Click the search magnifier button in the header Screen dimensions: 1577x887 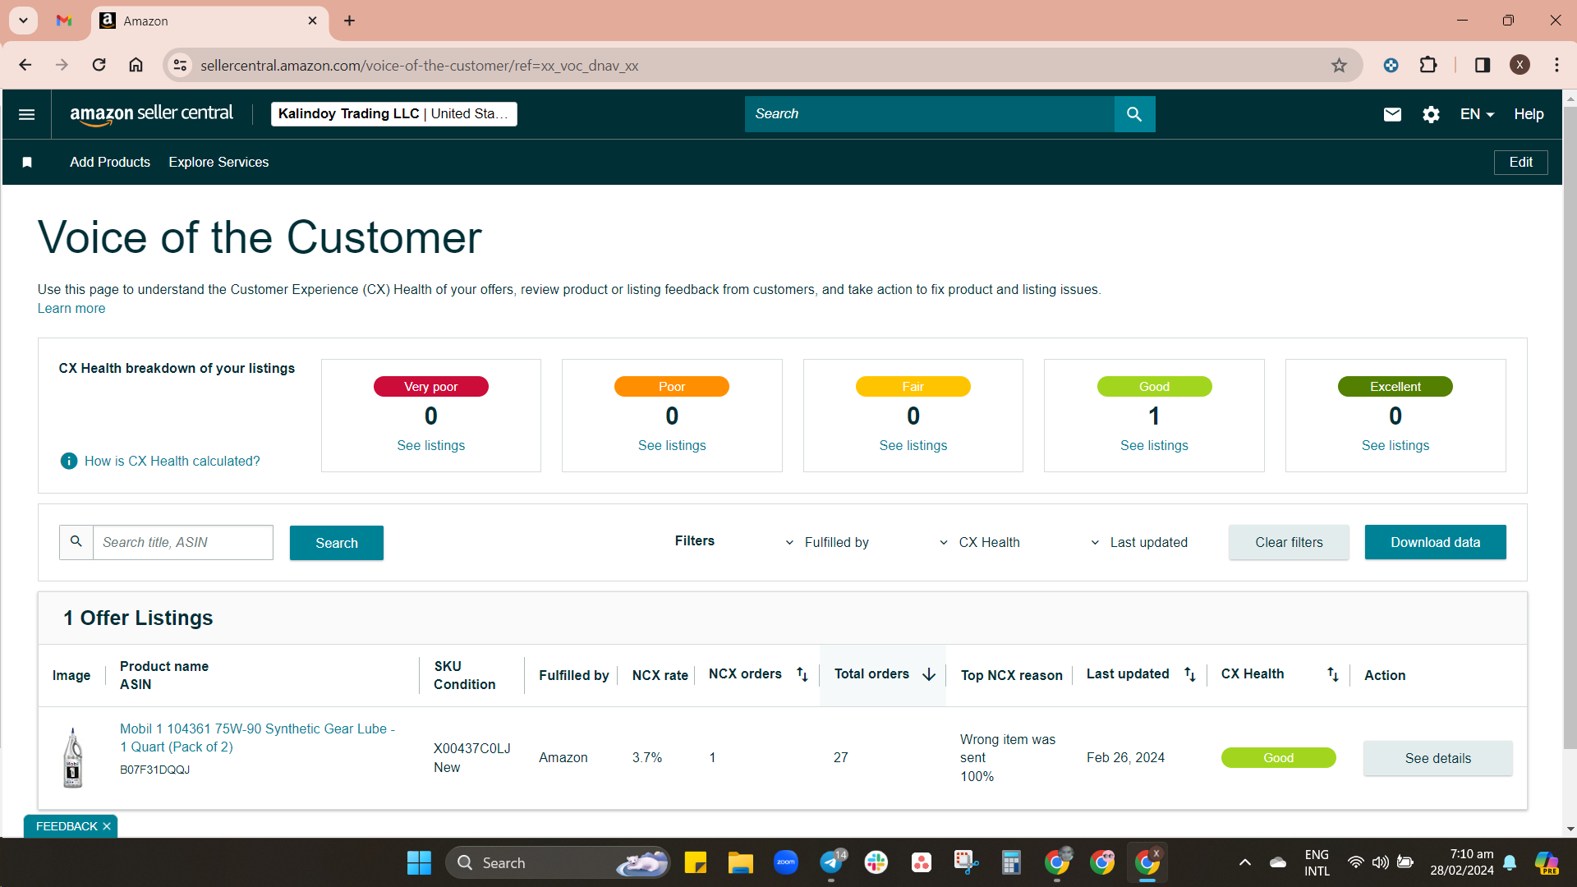click(x=1134, y=114)
